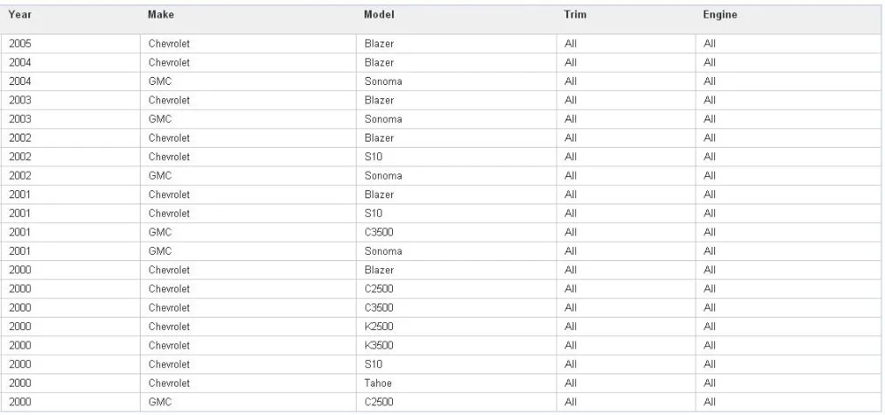Select Blazer in the 2003 Chevrolet row
Viewport: 885px width, 415px height.
pyautogui.click(x=379, y=100)
